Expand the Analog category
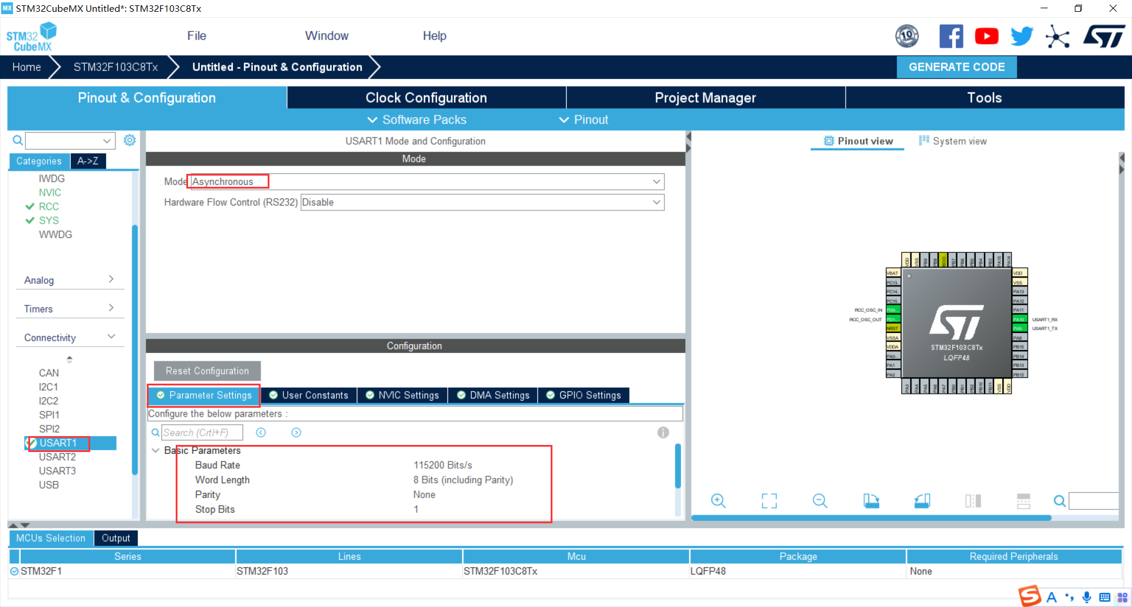Viewport: 1132px width, 607px height. click(70, 280)
